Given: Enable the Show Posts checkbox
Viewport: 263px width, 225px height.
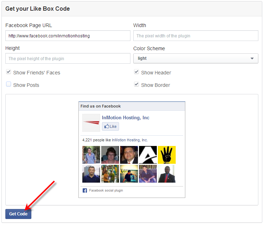Looking at the screenshot, I should pyautogui.click(x=9, y=84).
